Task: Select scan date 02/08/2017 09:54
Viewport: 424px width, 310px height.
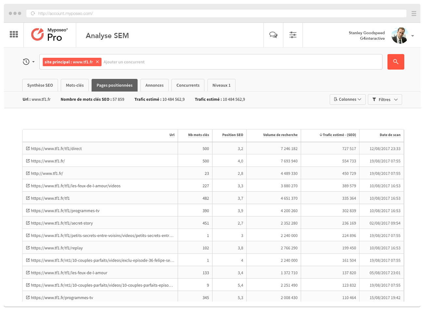Action: point(385,223)
